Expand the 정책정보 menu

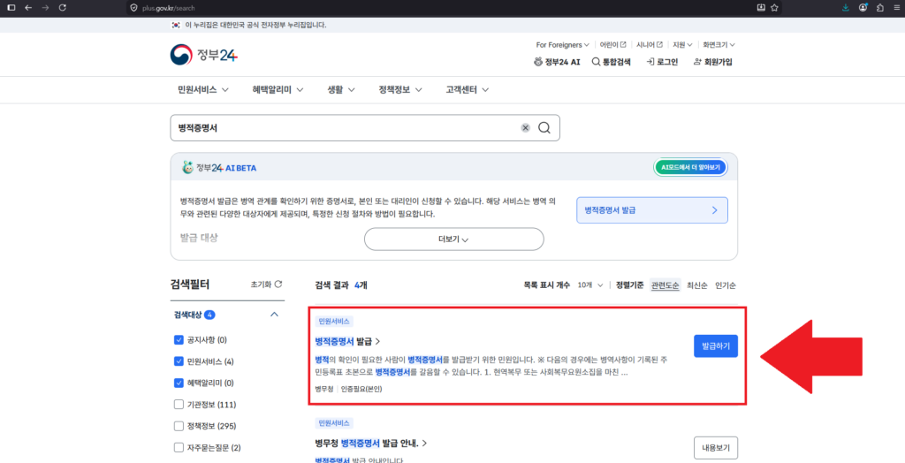point(400,90)
